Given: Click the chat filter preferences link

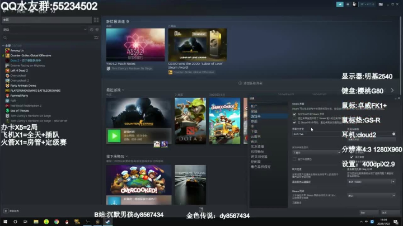Looking at the screenshot, I should pos(301,182).
